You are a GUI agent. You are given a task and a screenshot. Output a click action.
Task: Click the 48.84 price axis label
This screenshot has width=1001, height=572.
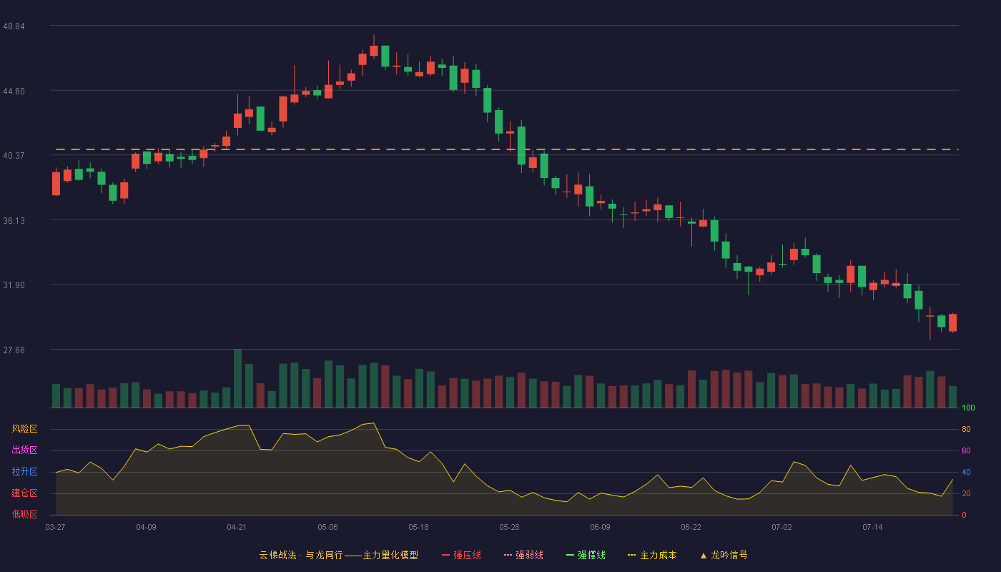pyautogui.click(x=14, y=26)
